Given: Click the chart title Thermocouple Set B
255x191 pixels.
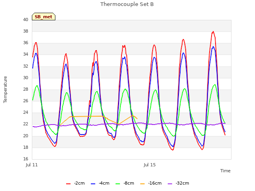Looking at the screenshot, I should click(x=127, y=4).
